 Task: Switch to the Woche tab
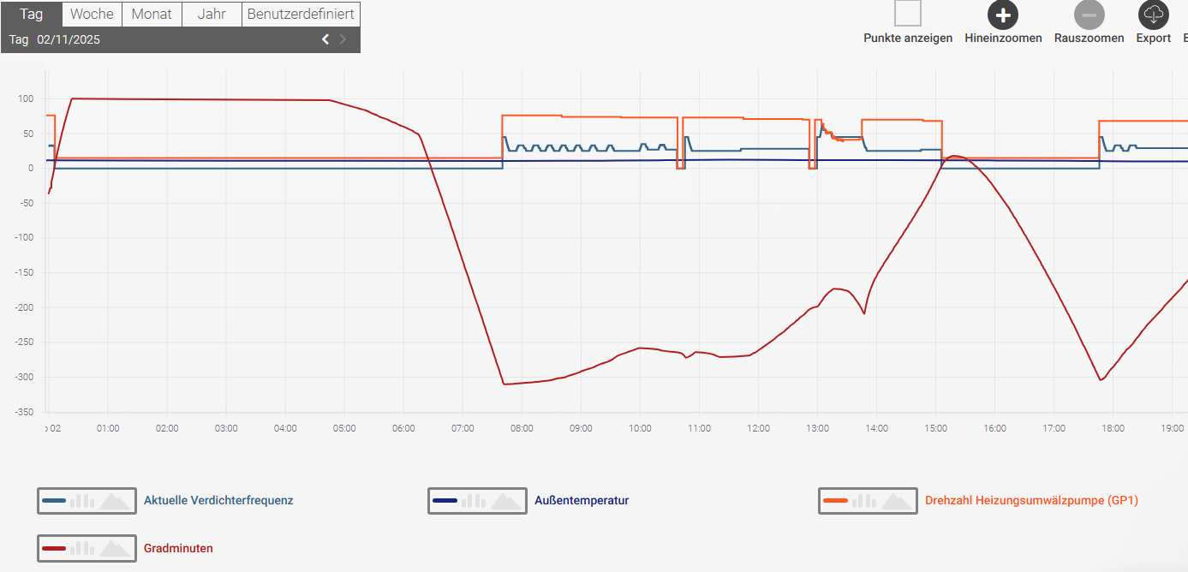92,15
